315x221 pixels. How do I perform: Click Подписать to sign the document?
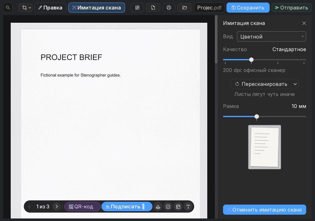[127, 206]
